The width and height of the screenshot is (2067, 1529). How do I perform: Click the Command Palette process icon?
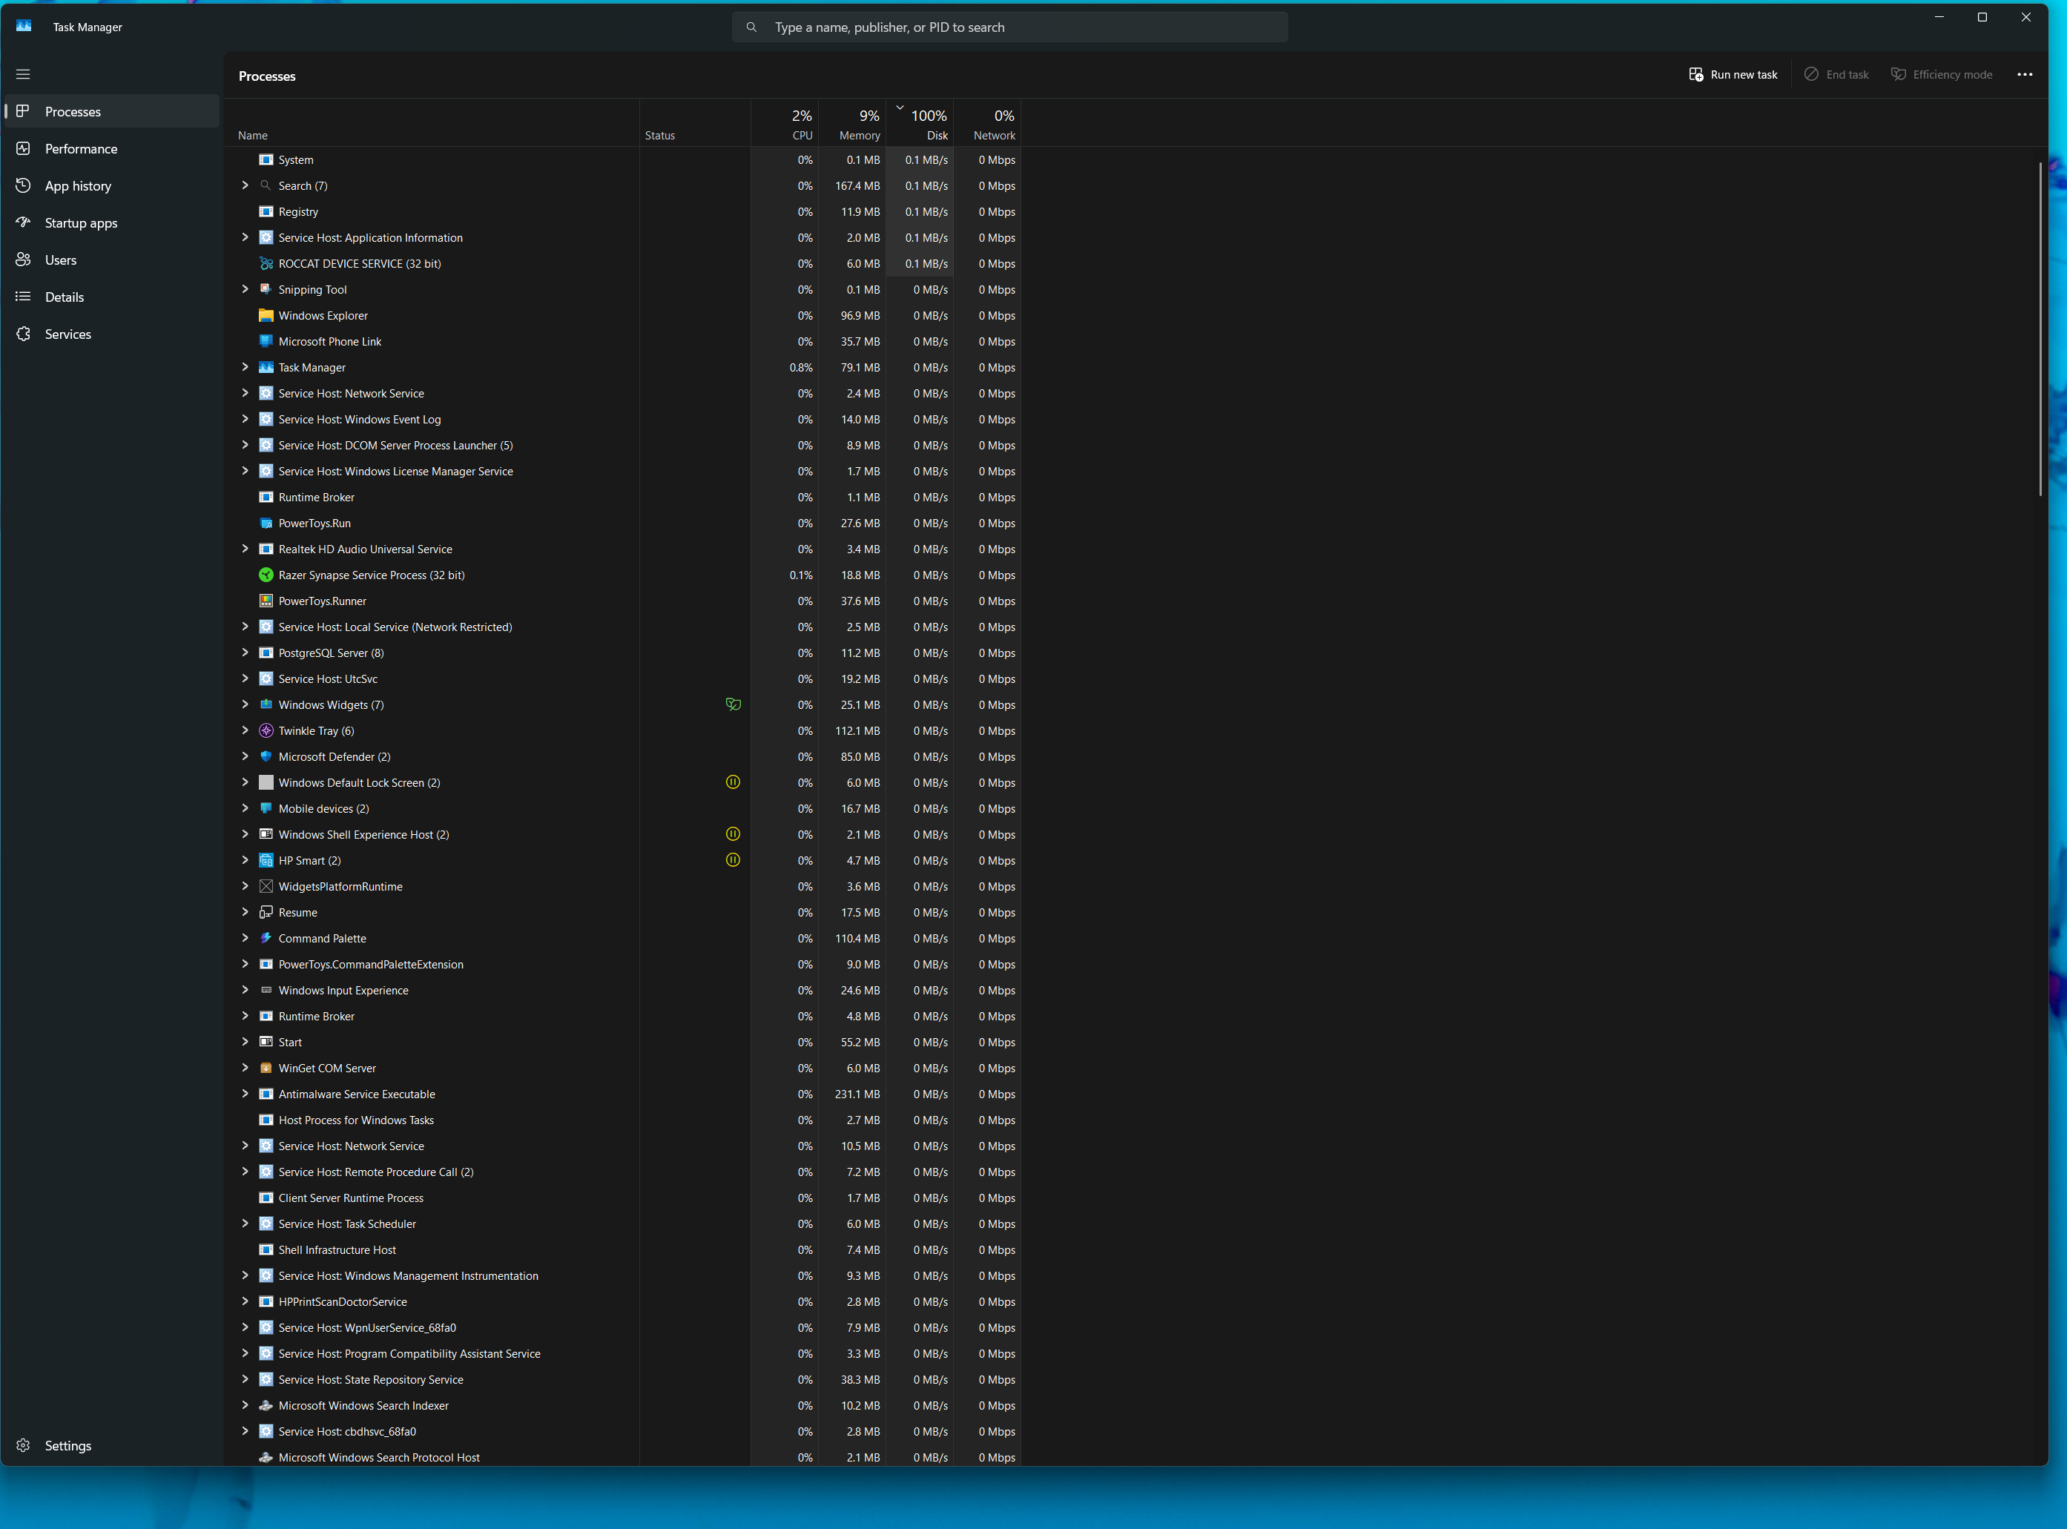coord(266,937)
